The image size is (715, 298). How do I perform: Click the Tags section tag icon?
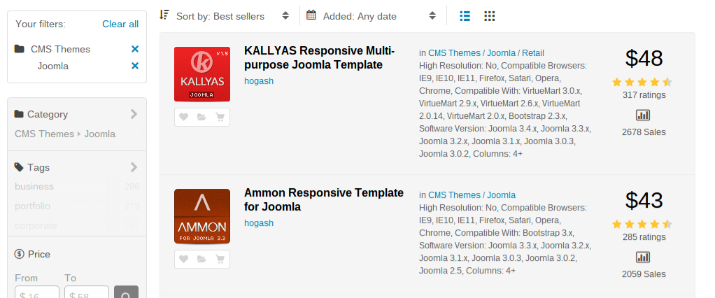click(19, 167)
